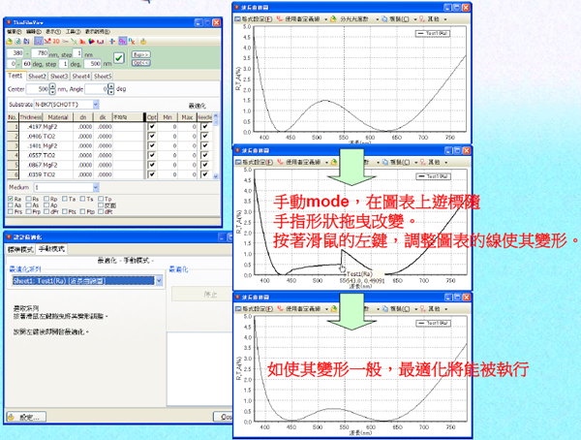
Task: Switch to the Sheet5 tab
Action: 103,76
